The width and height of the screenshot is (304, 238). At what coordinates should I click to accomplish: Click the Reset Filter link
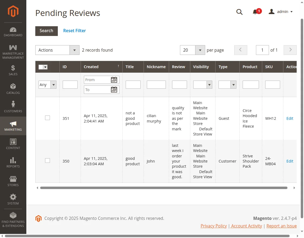tap(74, 31)
